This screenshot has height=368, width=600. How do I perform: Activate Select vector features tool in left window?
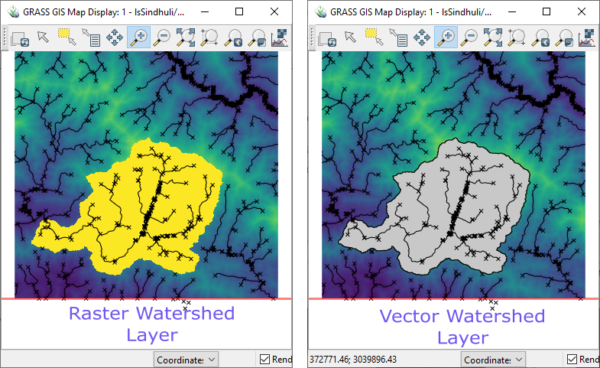click(67, 36)
